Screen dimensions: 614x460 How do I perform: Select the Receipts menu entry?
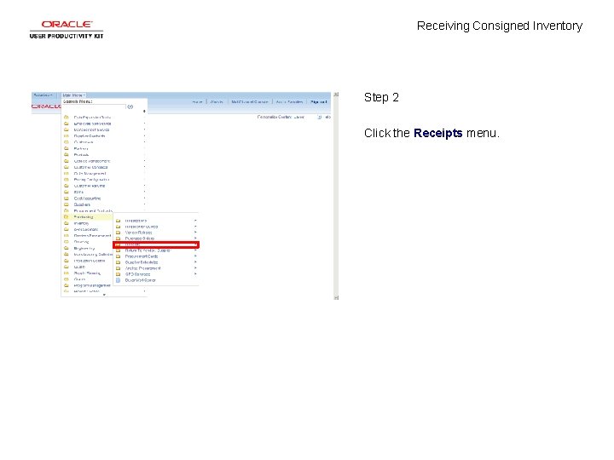pyautogui.click(x=156, y=244)
